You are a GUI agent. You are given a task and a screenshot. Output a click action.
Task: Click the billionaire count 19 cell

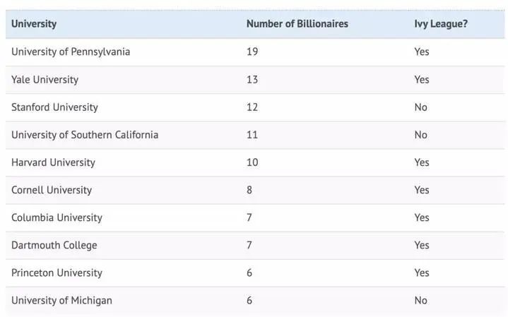[x=252, y=52]
